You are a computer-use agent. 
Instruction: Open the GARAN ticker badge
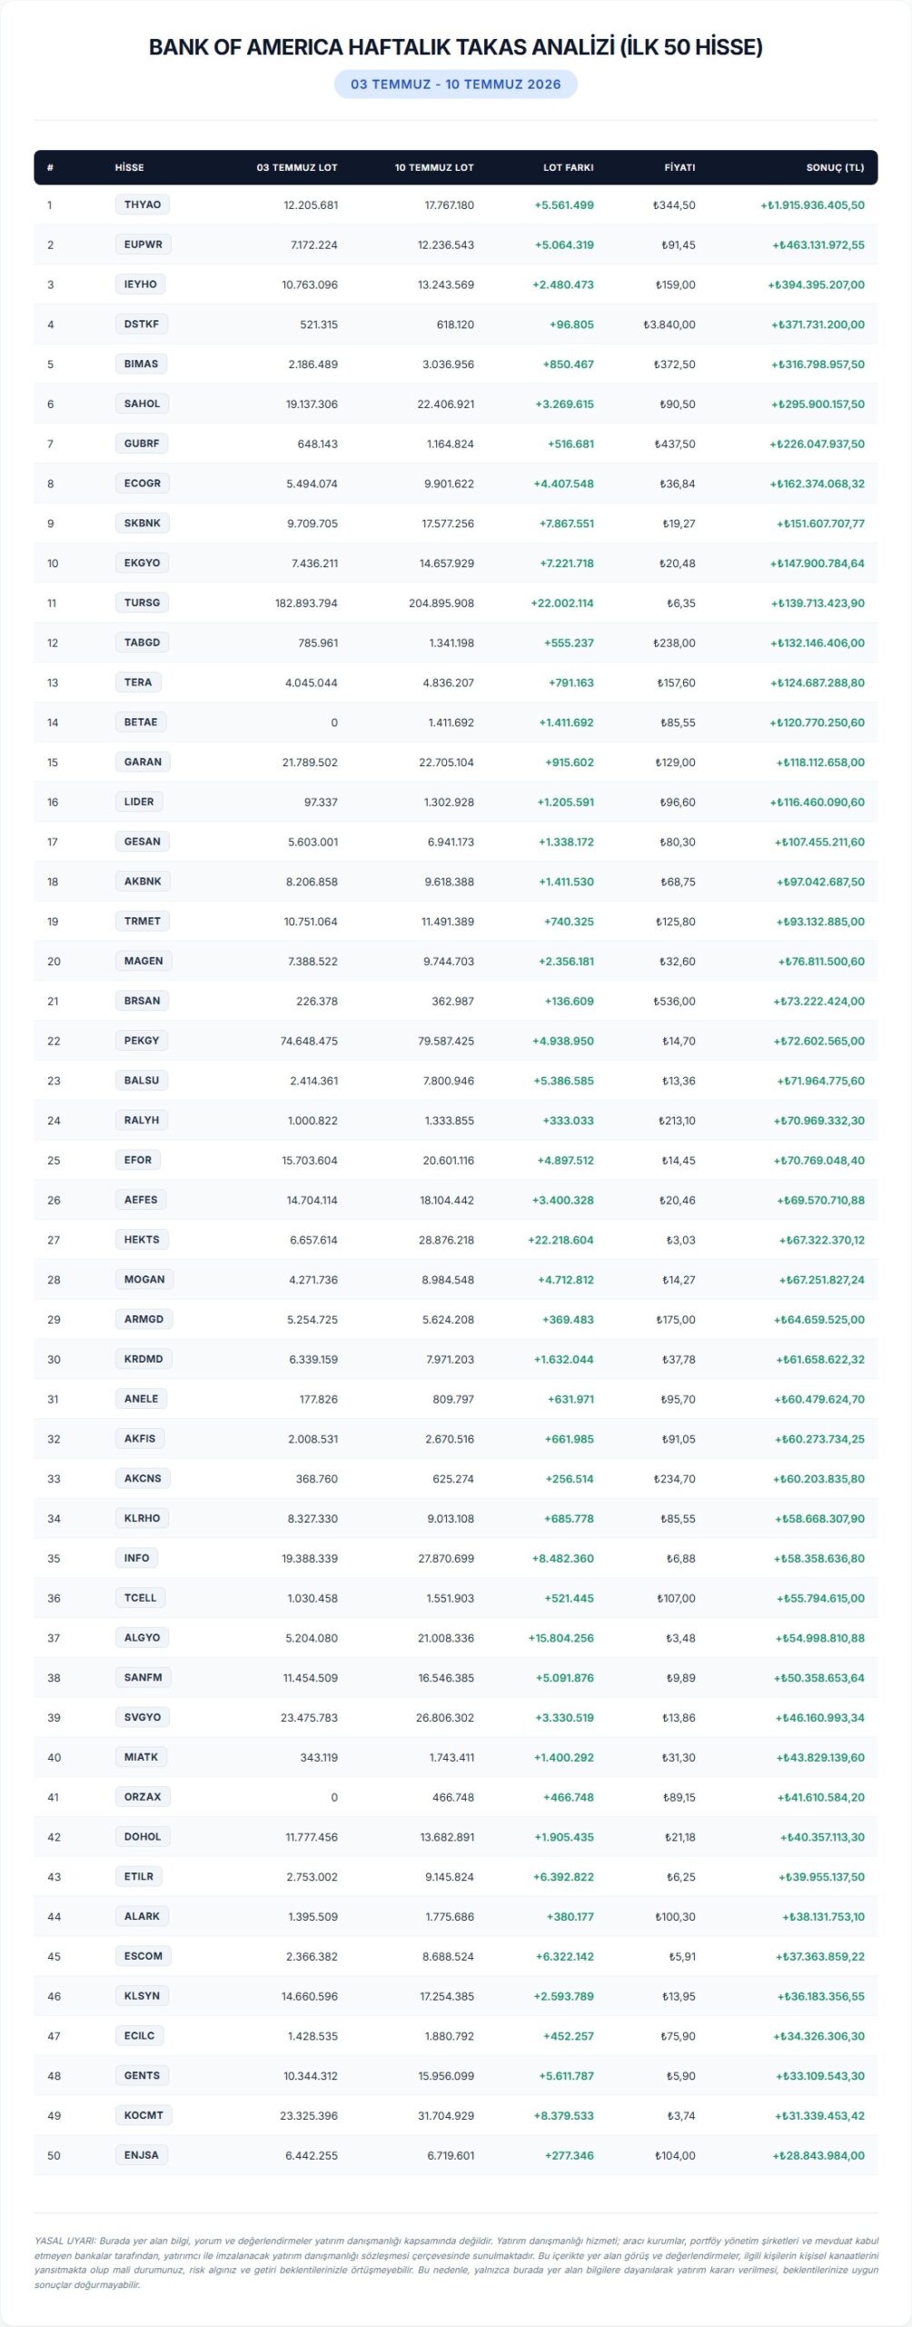point(144,762)
